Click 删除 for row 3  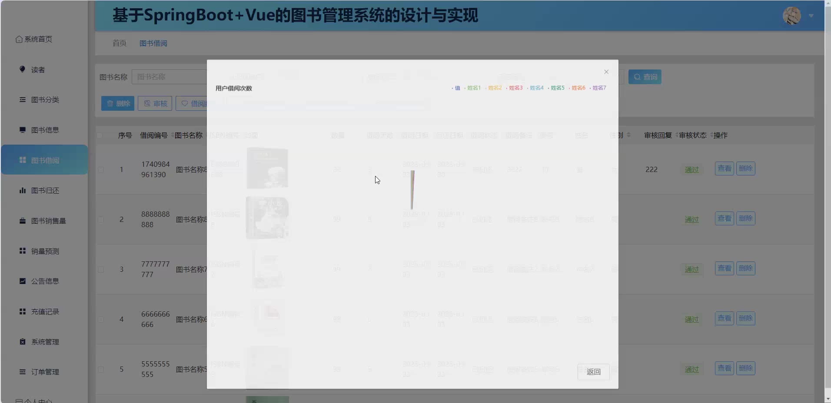click(746, 268)
